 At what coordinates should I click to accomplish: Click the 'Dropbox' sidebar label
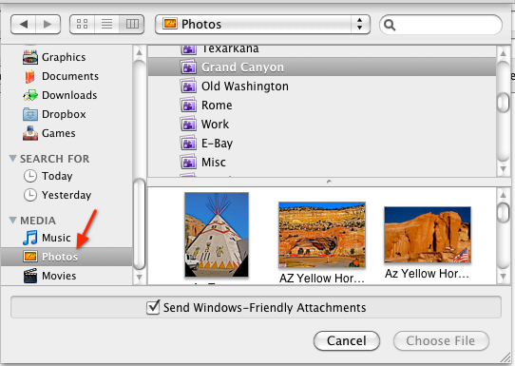pos(64,114)
